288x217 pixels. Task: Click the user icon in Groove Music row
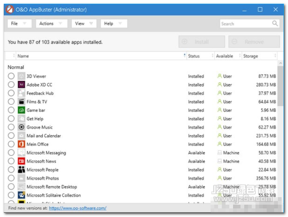220,127
